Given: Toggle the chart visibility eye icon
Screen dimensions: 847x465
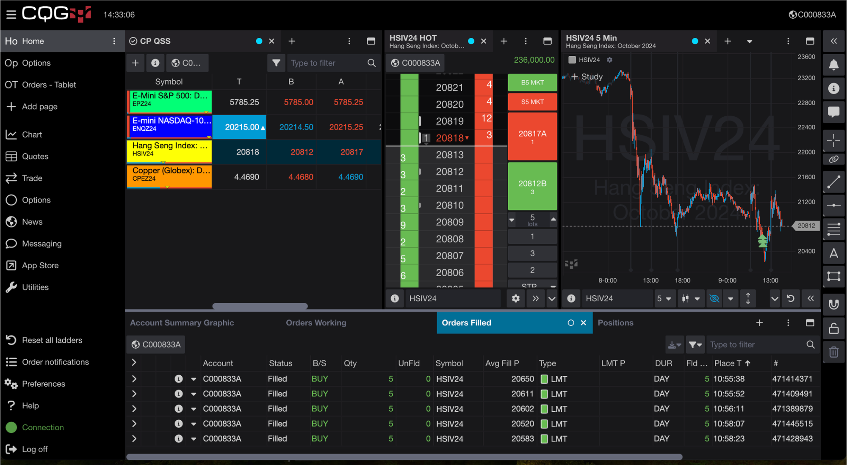Looking at the screenshot, I should (714, 298).
